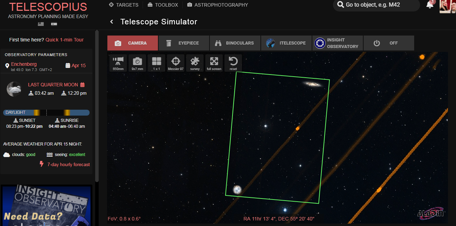Click the moon phase thumbnail
The height and width of the screenshot is (226, 456).
click(x=14, y=89)
